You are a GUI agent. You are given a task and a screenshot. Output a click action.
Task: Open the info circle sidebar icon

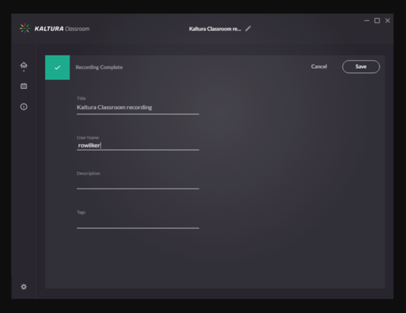coord(23,106)
